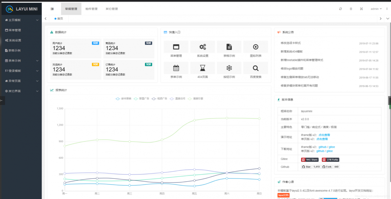
Task: Open 表单示例 calendar quick entry icon
Action: tap(176, 68)
